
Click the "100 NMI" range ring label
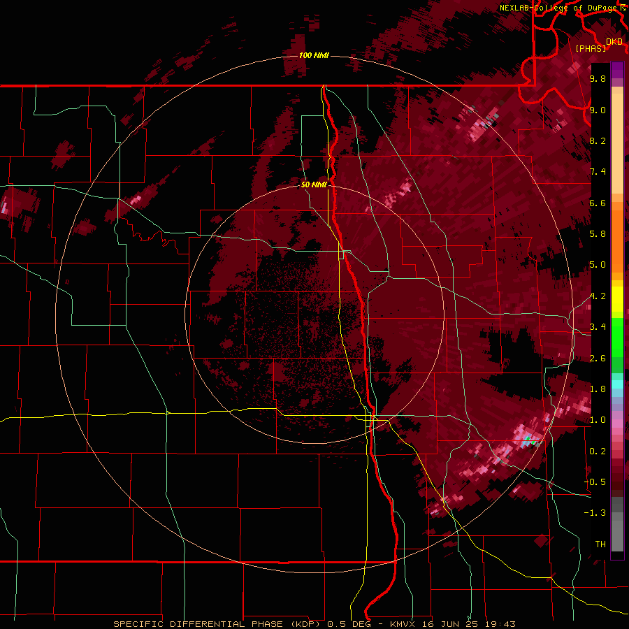[314, 55]
